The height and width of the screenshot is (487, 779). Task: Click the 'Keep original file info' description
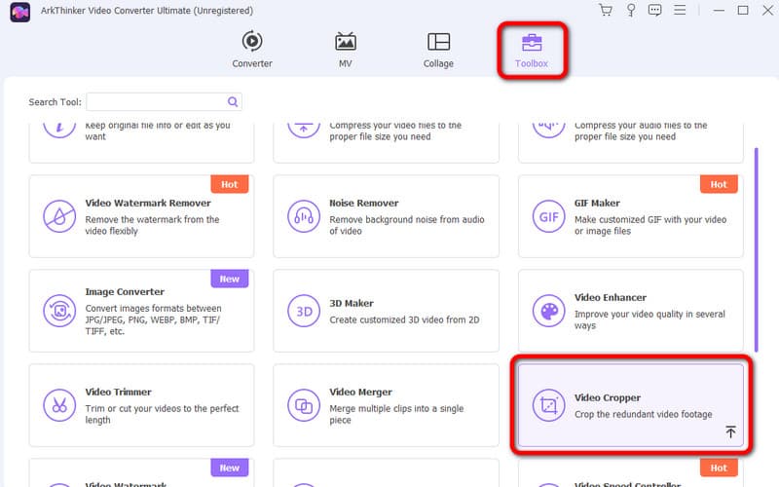point(157,131)
